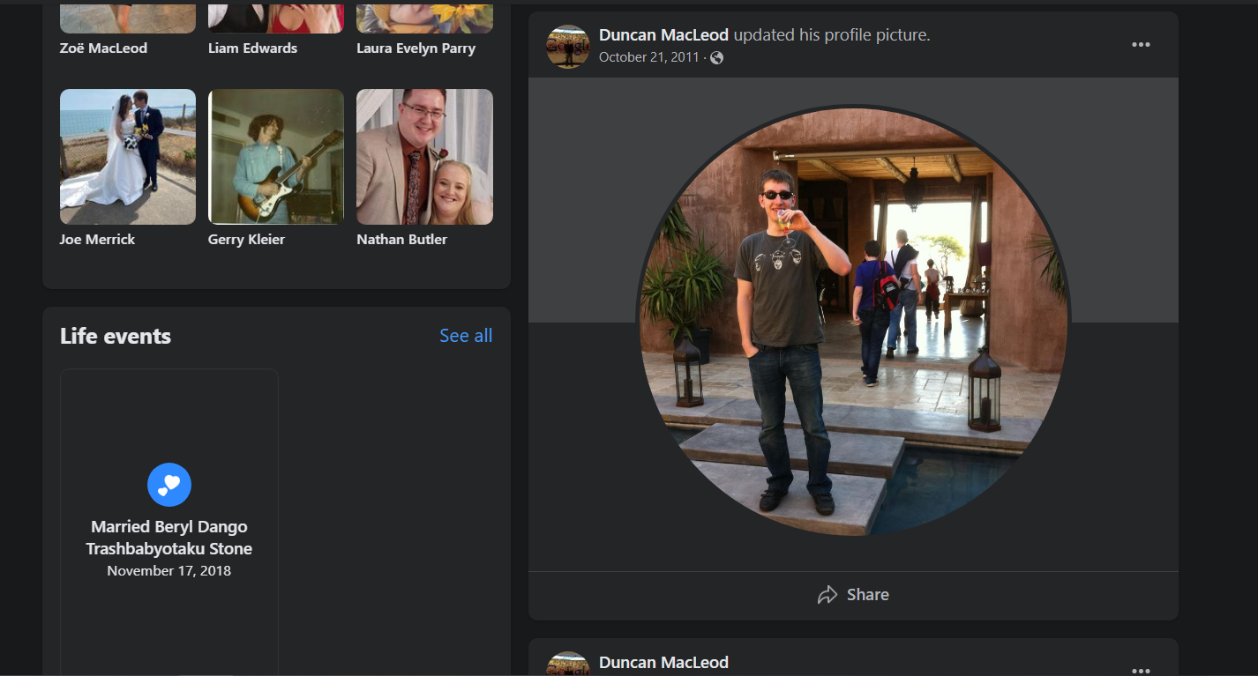Click 'updated his profile picture' text
Image resolution: width=1258 pixels, height=676 pixels.
click(x=832, y=35)
